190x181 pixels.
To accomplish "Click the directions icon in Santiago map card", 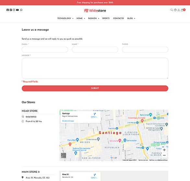I will point(94,114).
